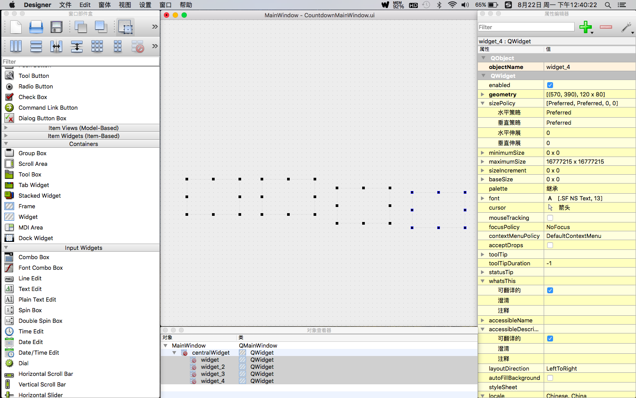The image size is (636, 398).
Task: Click the Bring to Front toolbar icon
Action: [101, 27]
